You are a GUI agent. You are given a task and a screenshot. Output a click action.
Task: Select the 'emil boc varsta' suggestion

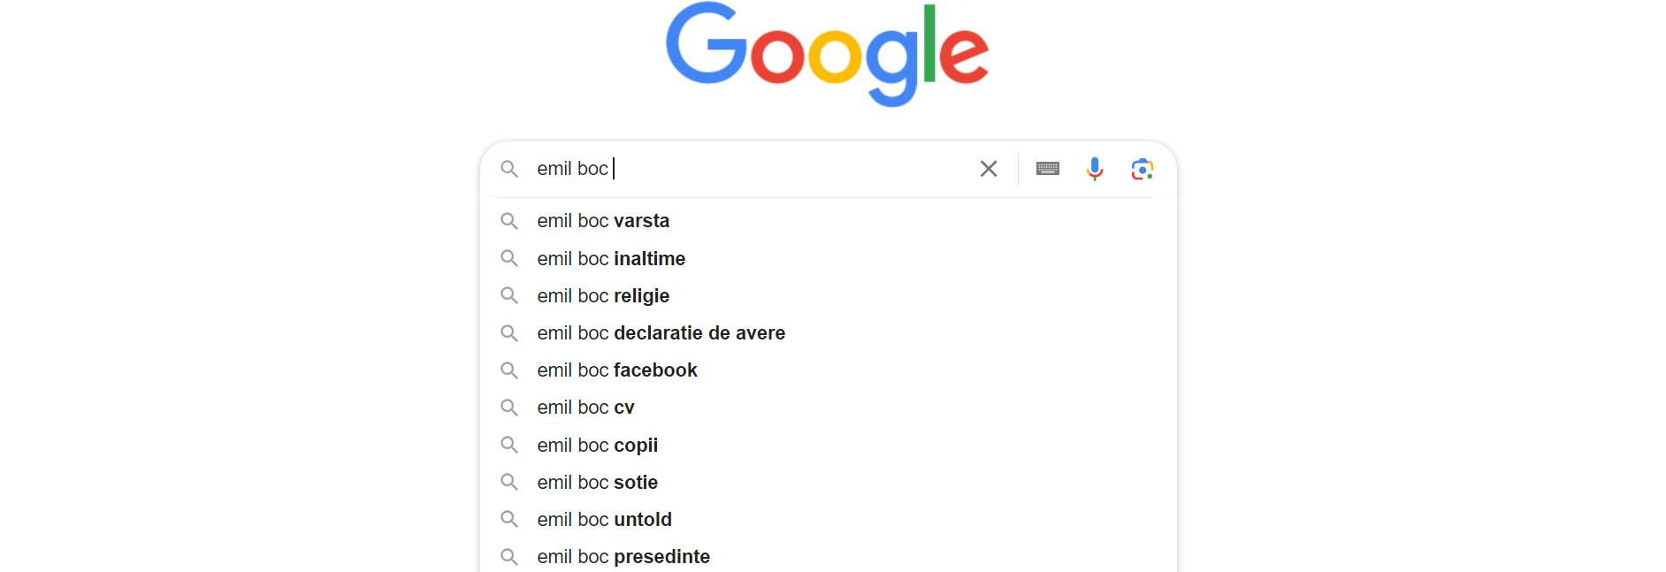pyautogui.click(x=603, y=221)
